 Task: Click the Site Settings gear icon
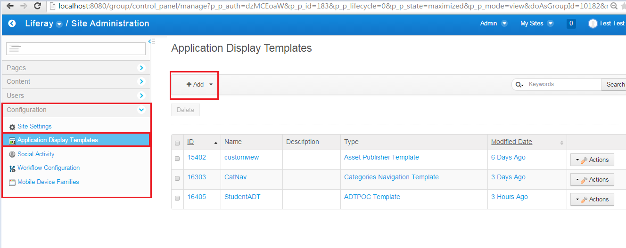point(12,127)
